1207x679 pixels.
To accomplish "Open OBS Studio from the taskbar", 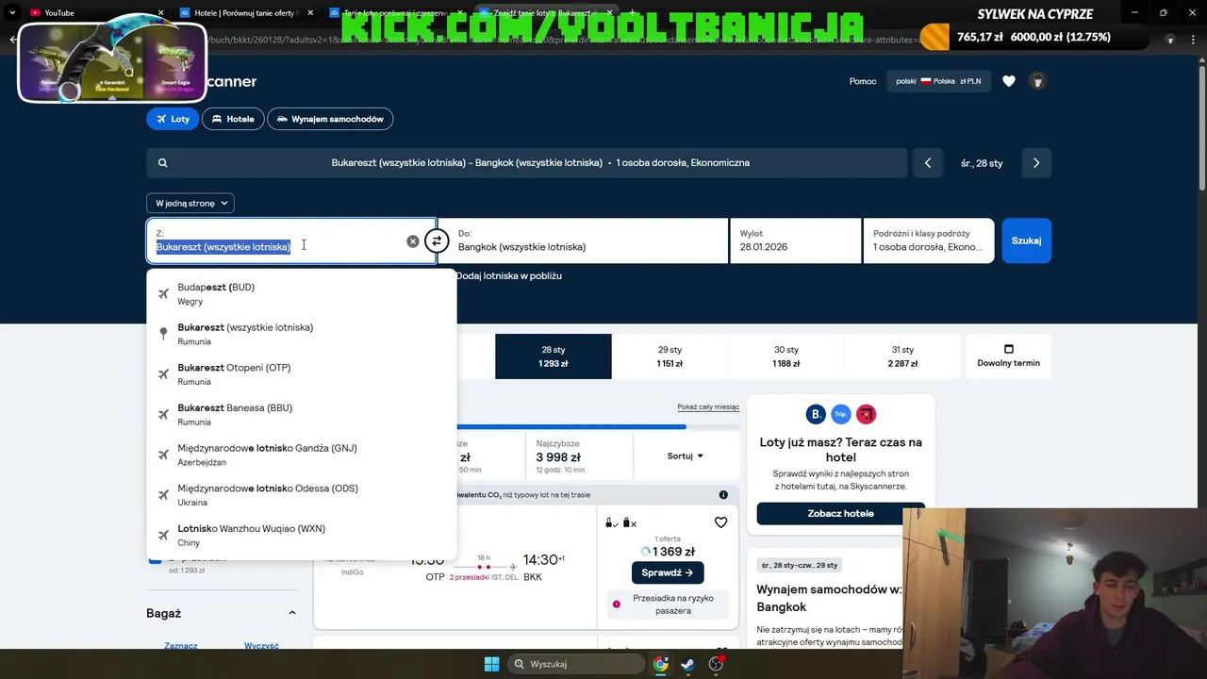I will point(716,664).
